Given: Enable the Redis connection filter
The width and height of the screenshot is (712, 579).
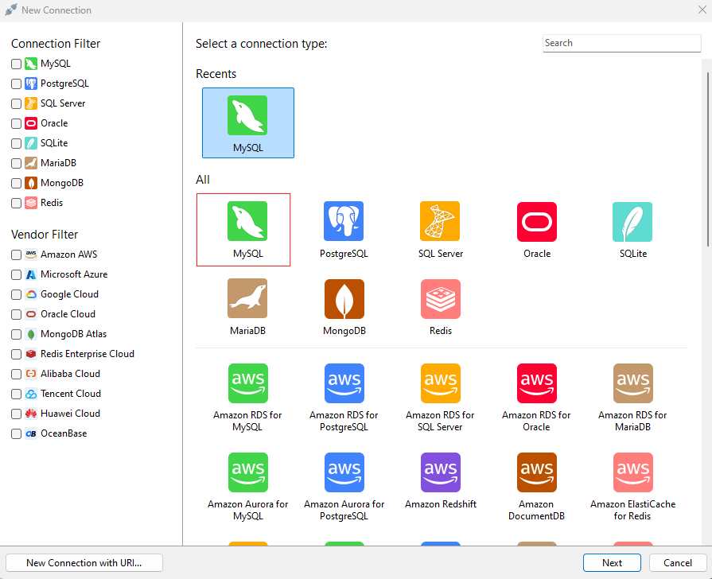Looking at the screenshot, I should (x=17, y=203).
